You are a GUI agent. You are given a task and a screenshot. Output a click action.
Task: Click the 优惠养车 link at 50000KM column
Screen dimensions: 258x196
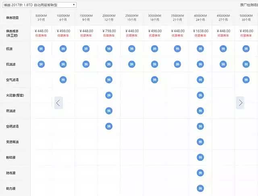[246, 36]
